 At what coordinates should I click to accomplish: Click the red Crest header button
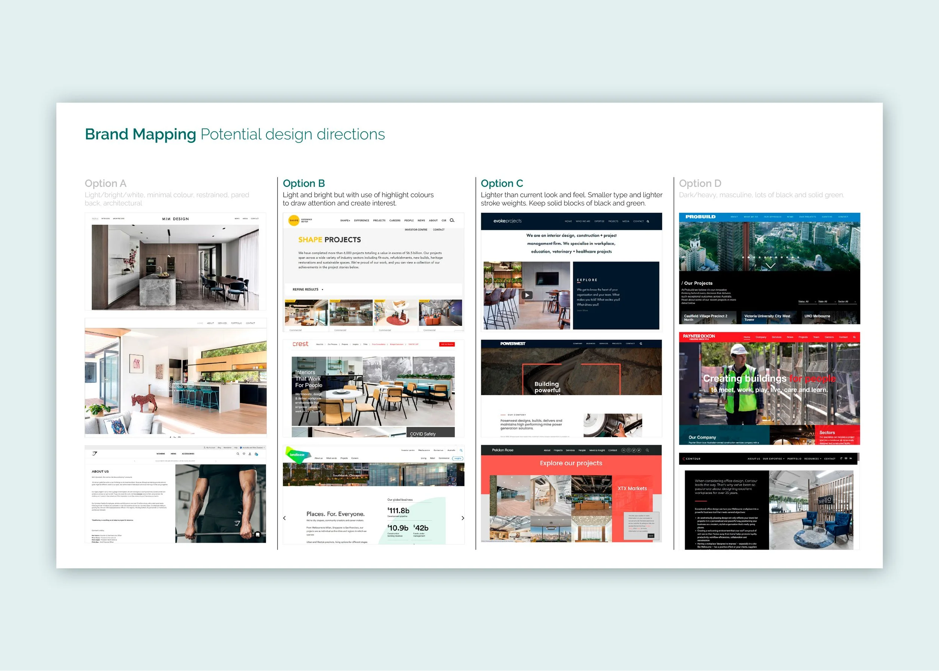[x=447, y=344]
